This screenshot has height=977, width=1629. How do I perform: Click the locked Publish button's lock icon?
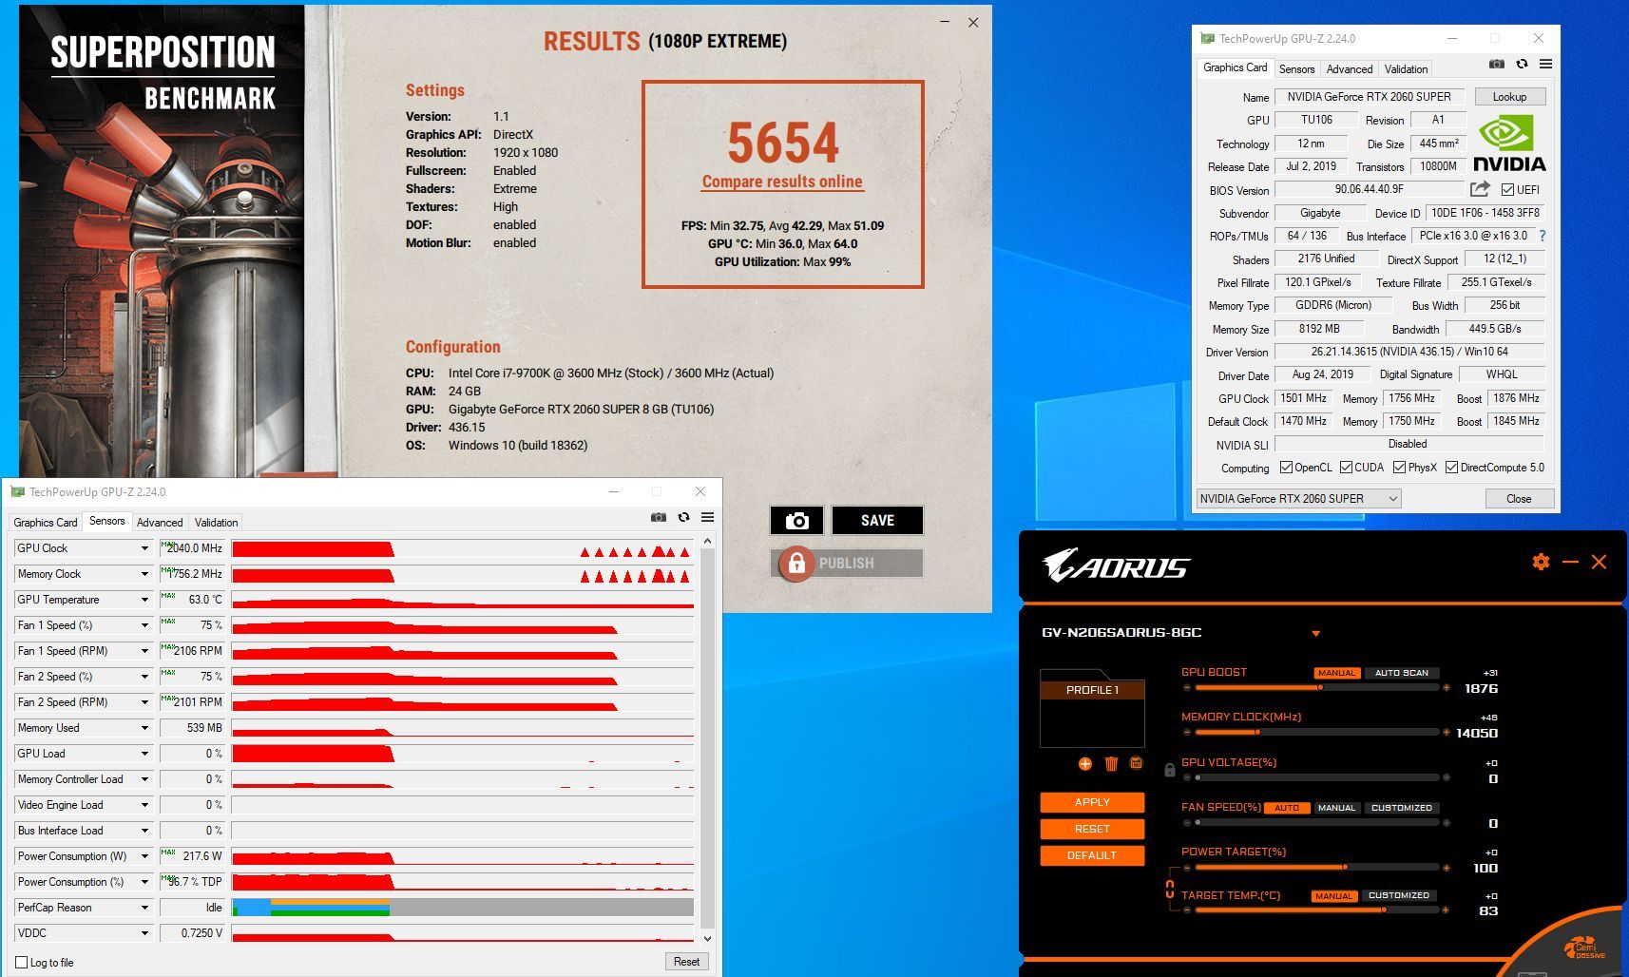click(796, 563)
